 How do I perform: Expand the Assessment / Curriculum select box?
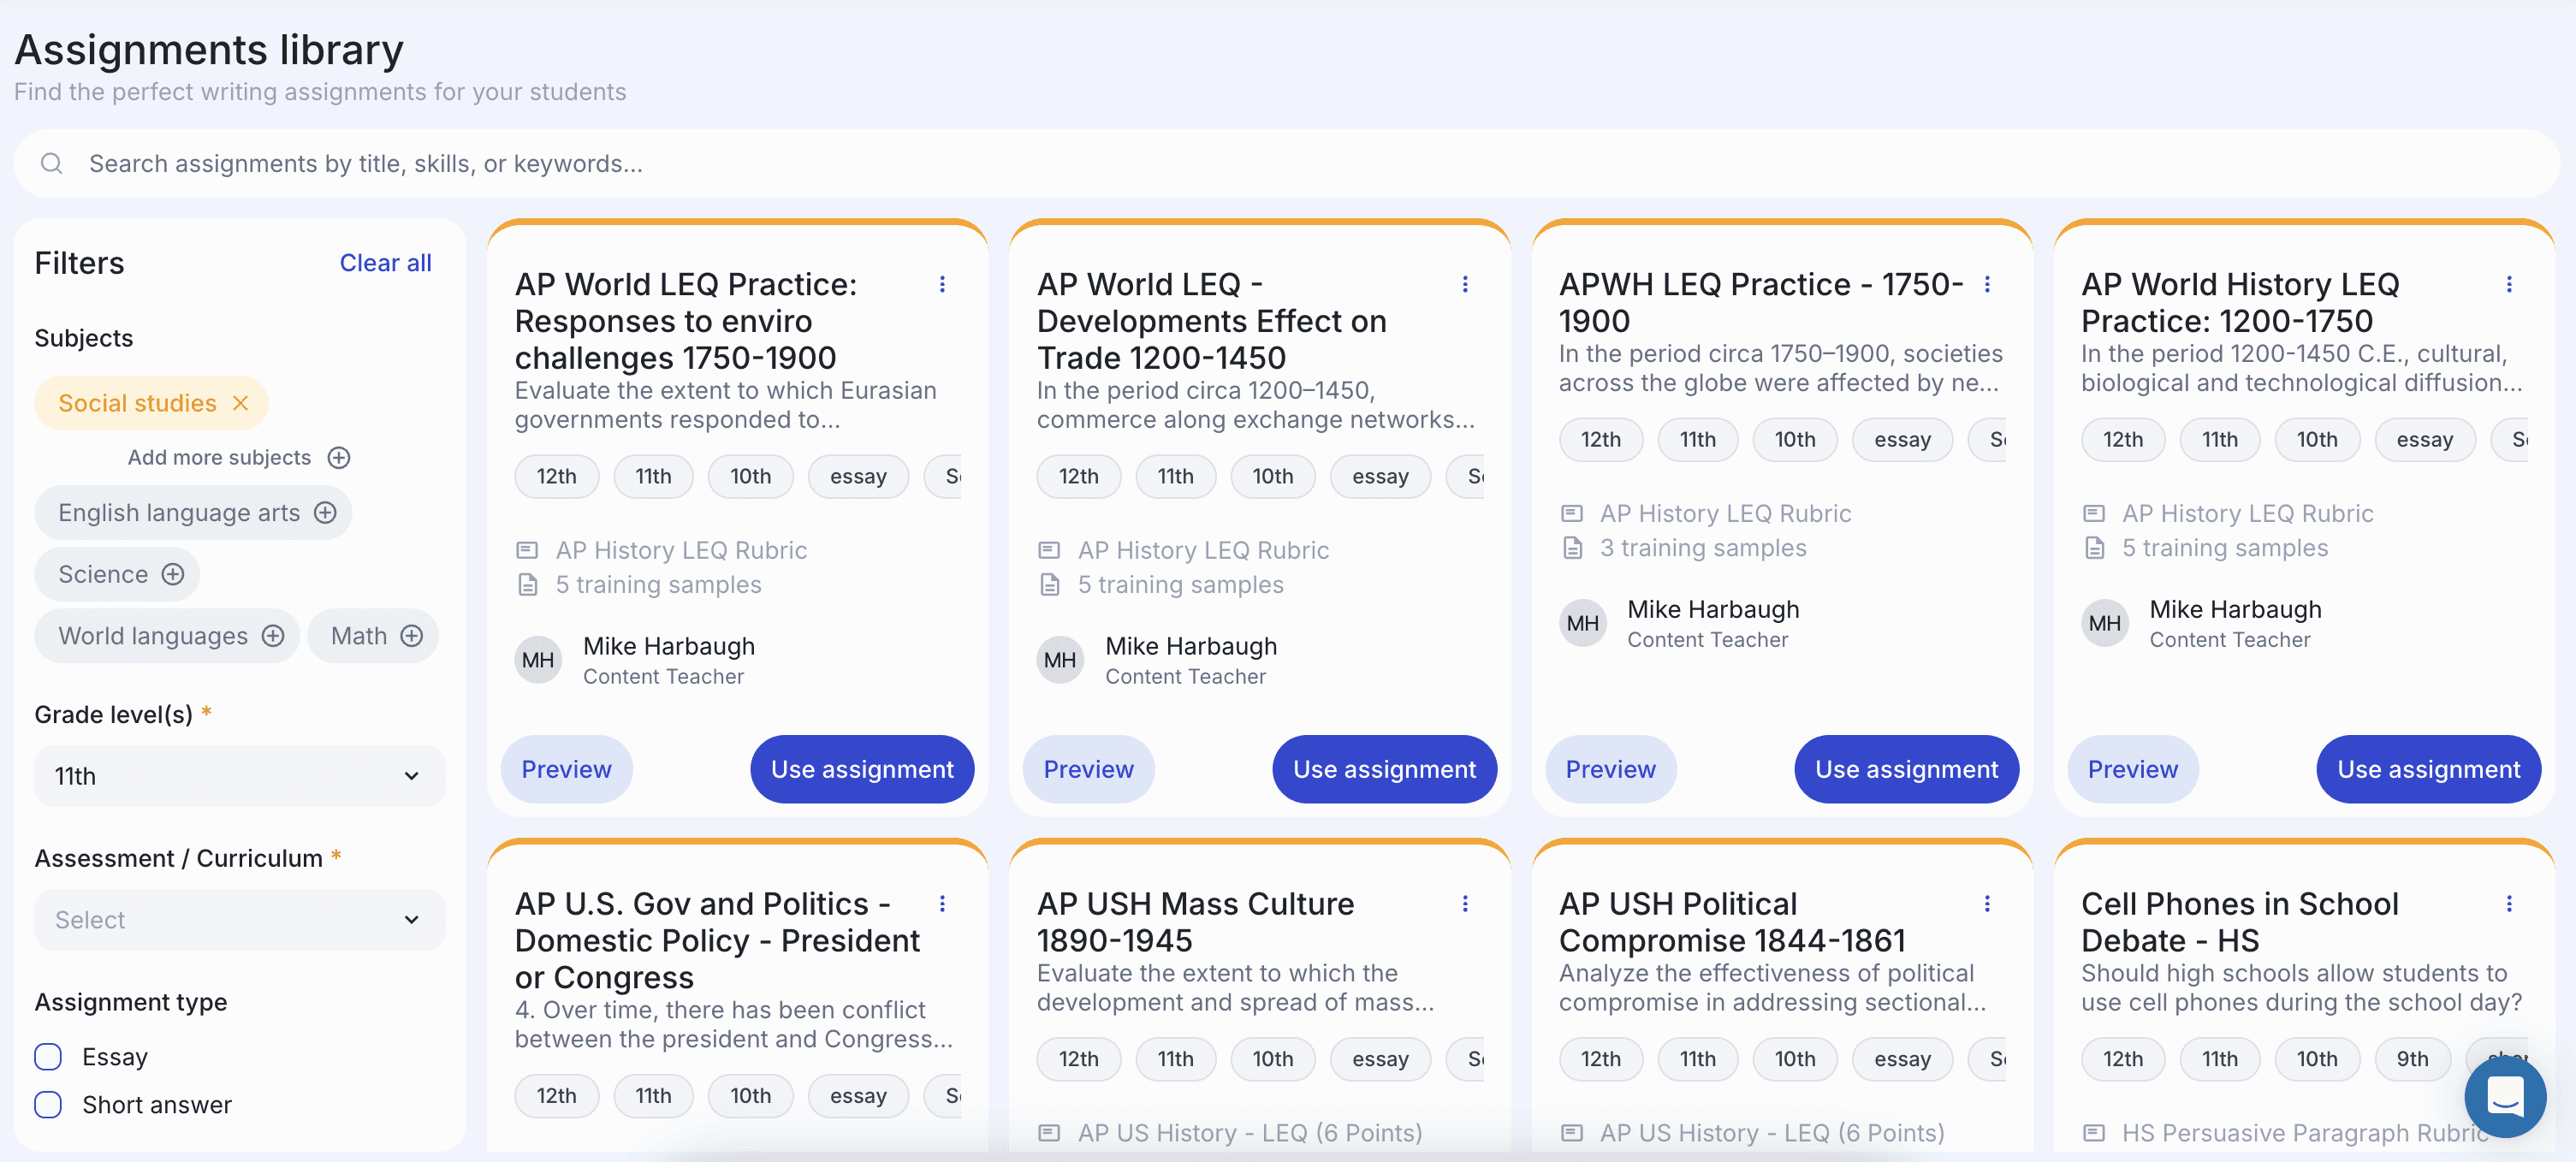pyautogui.click(x=239, y=920)
